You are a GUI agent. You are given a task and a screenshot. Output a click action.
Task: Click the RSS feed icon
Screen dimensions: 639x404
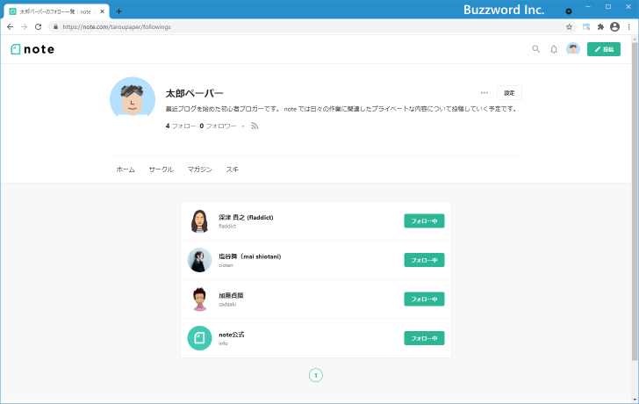click(x=255, y=126)
